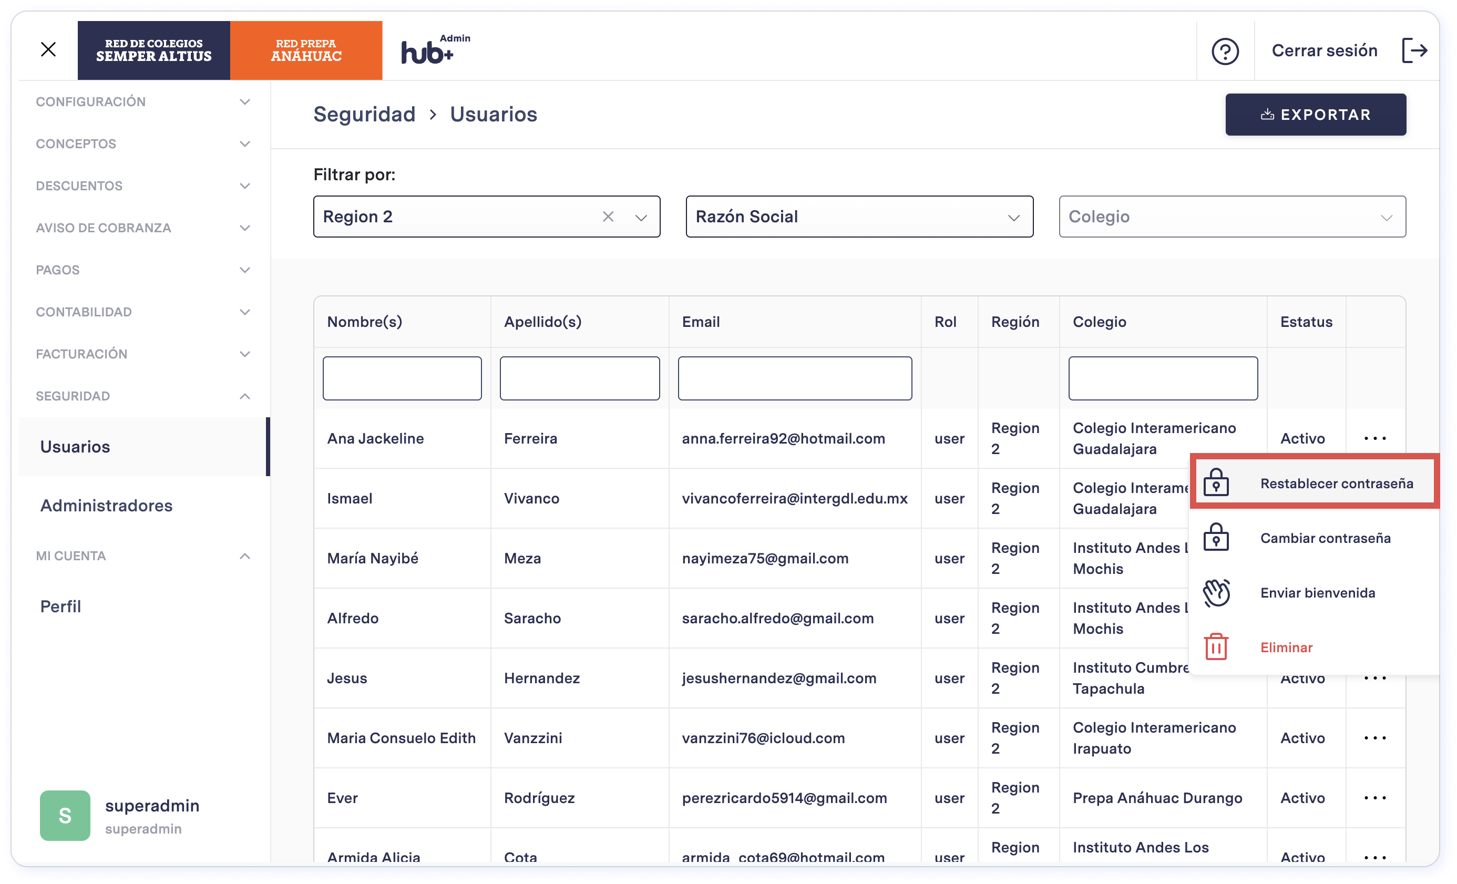
Task: Open the three-dot menu for Jesus Hernandez
Action: (1376, 678)
